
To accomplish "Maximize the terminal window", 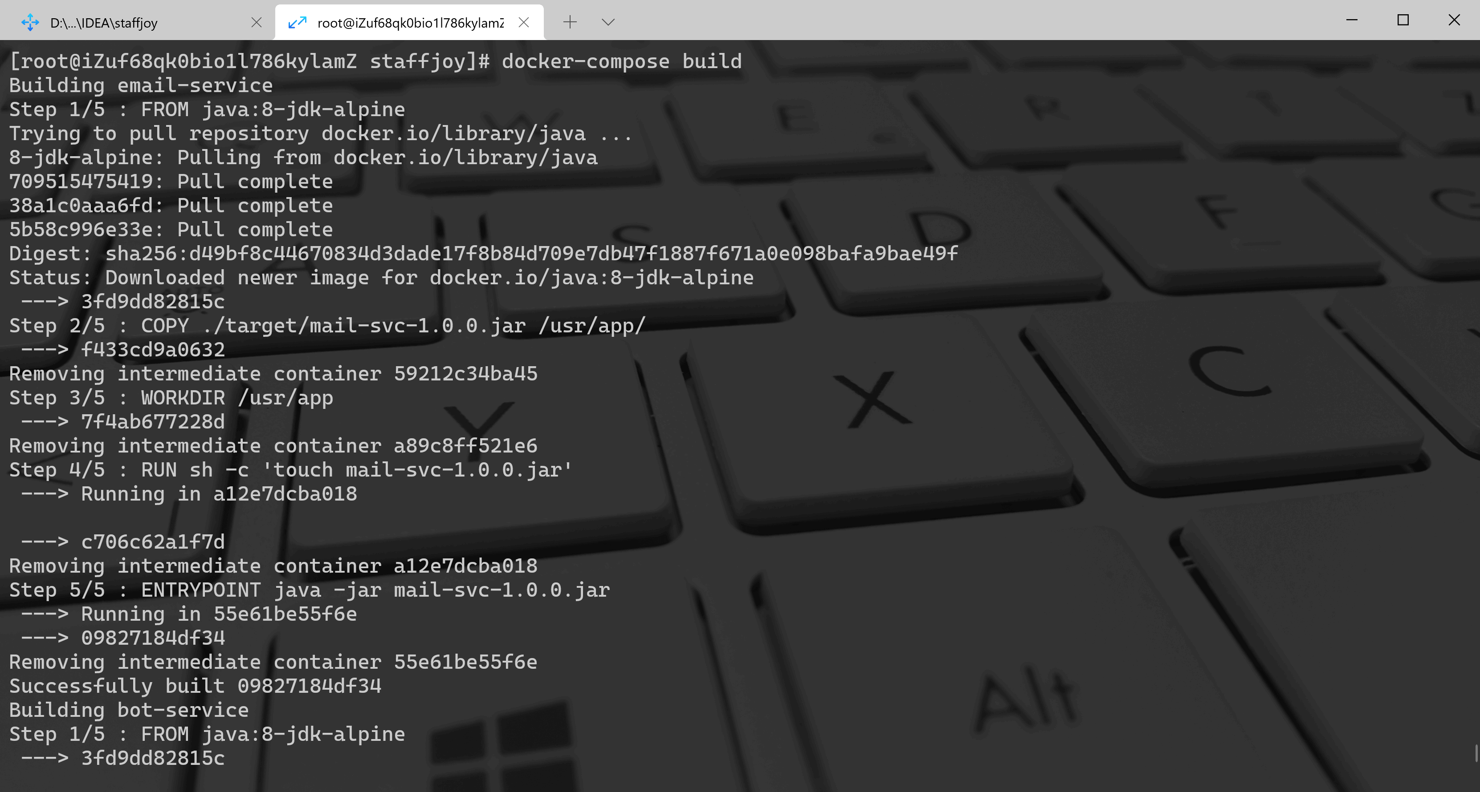I will click(1403, 20).
